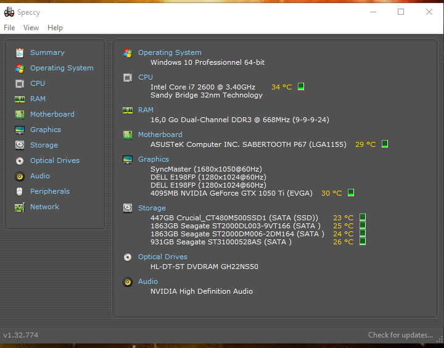Click the CPU chip icon in main panel

(128, 77)
